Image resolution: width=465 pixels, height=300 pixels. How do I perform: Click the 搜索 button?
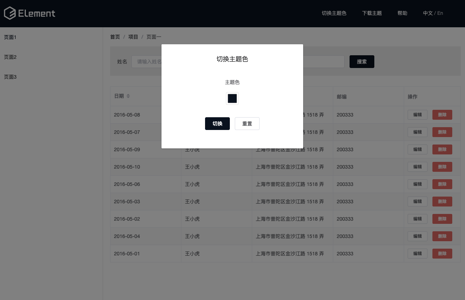point(362,62)
